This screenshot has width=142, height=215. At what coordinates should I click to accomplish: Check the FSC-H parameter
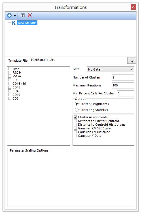(10, 73)
